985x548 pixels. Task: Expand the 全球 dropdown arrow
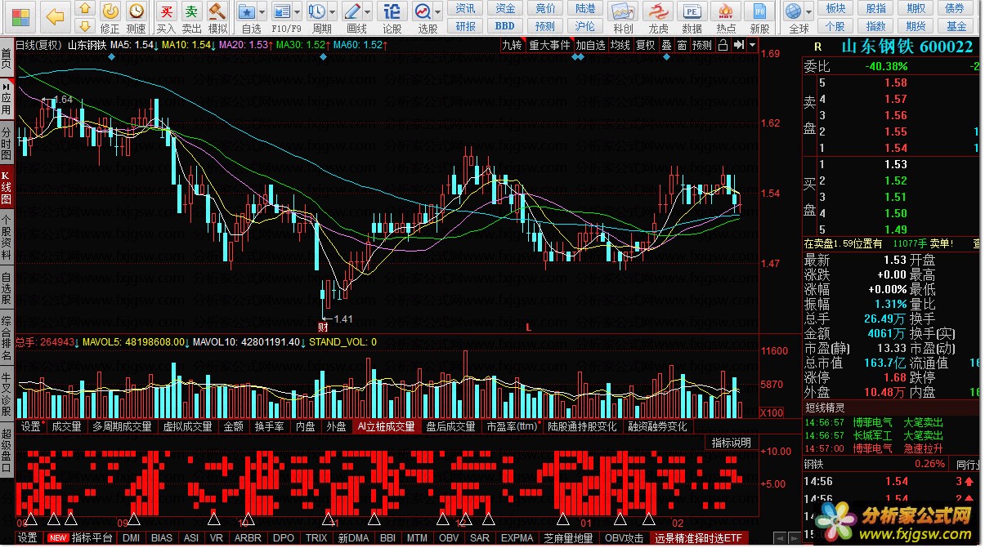[810, 12]
